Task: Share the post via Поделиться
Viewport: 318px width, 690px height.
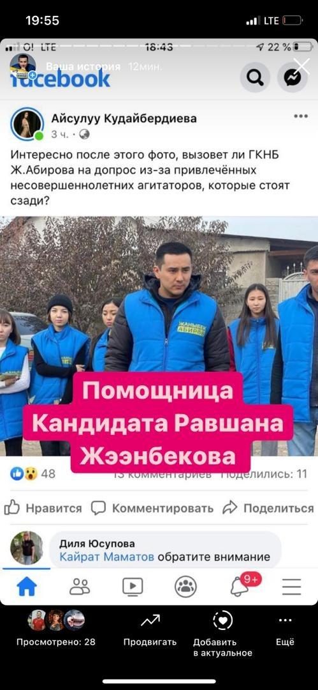Action: 268,509
